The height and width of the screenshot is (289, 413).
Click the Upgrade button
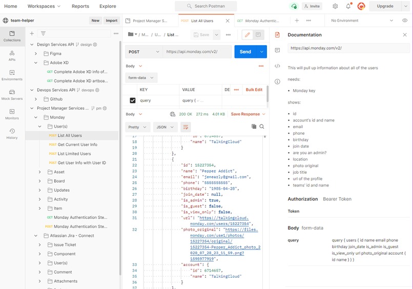(x=385, y=6)
